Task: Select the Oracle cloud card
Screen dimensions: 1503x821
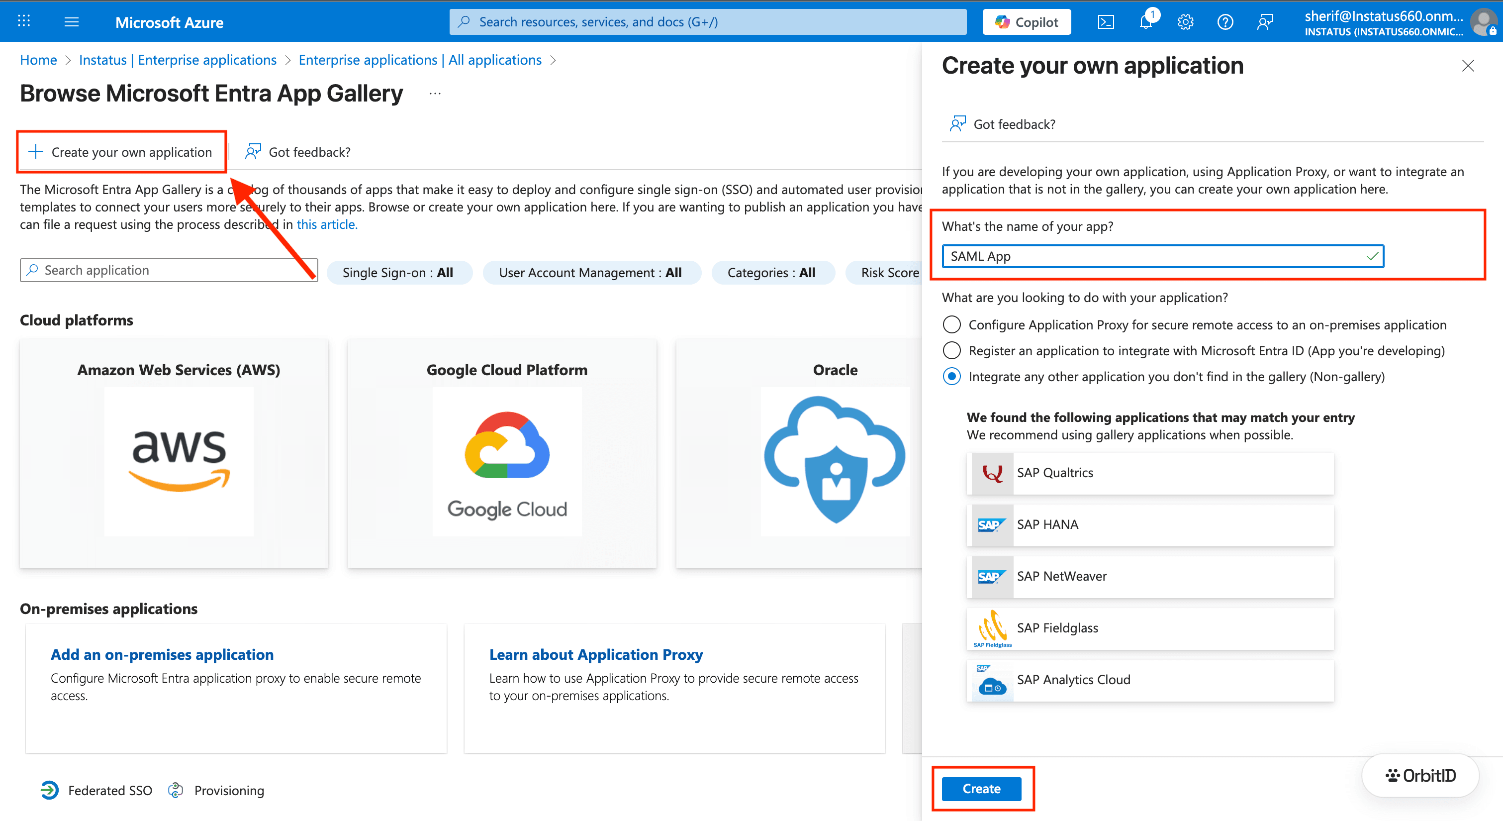Action: [x=799, y=453]
